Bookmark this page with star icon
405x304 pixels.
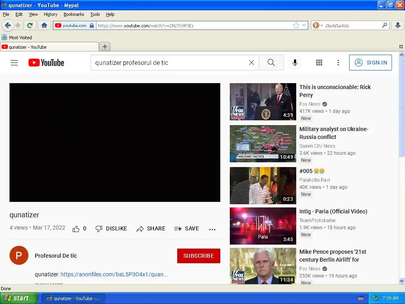(x=296, y=25)
